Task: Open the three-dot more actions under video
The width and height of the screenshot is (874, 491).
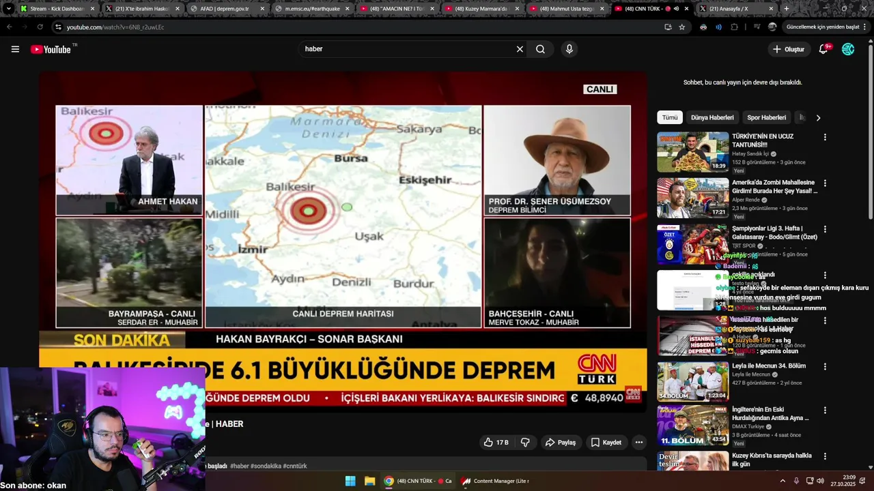Action: coord(639,443)
